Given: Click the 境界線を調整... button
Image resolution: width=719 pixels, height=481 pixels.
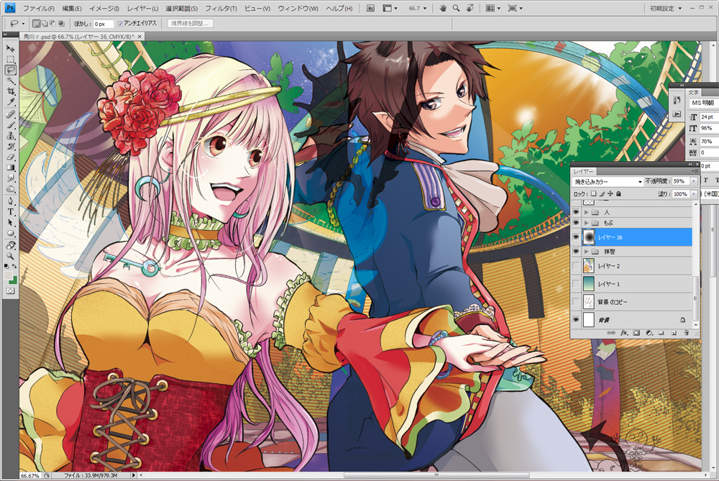Looking at the screenshot, I should coord(190,24).
